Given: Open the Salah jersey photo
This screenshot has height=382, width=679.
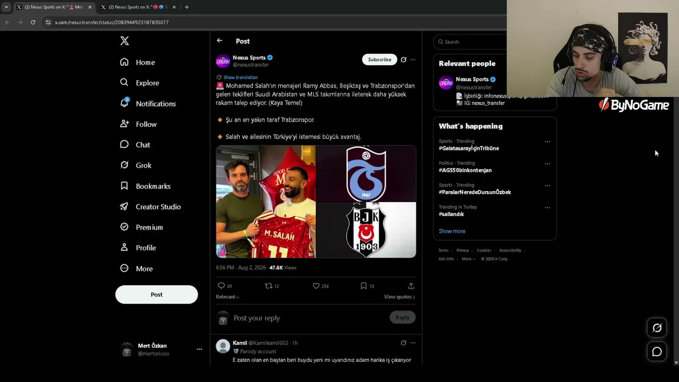Looking at the screenshot, I should (266, 202).
